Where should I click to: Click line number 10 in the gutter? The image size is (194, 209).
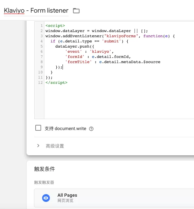pos(40,72)
